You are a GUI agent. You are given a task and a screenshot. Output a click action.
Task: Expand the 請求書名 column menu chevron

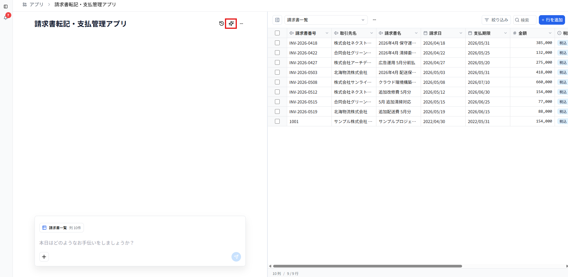coord(416,33)
